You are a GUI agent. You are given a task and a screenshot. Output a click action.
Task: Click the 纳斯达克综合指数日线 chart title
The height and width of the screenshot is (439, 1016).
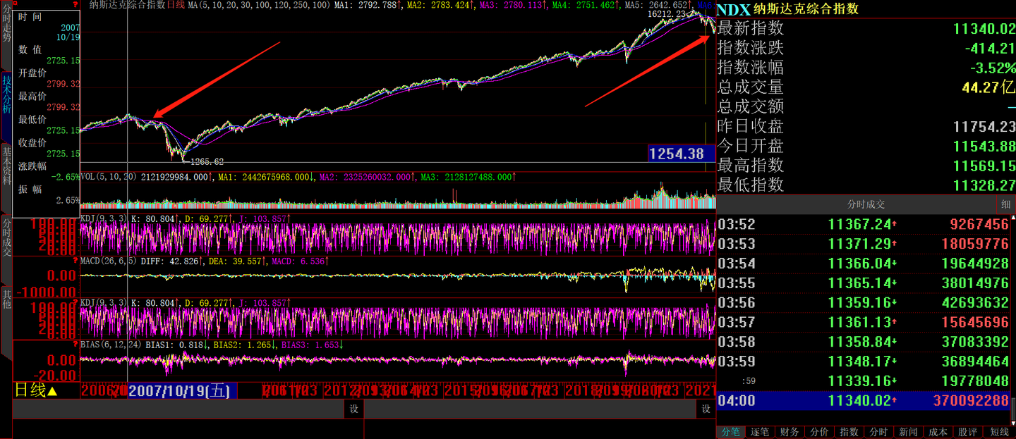(x=137, y=5)
